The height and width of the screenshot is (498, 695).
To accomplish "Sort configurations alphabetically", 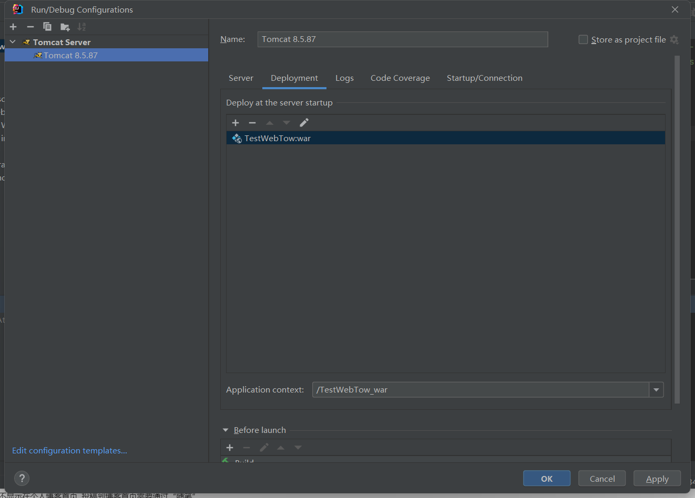I will click(81, 27).
